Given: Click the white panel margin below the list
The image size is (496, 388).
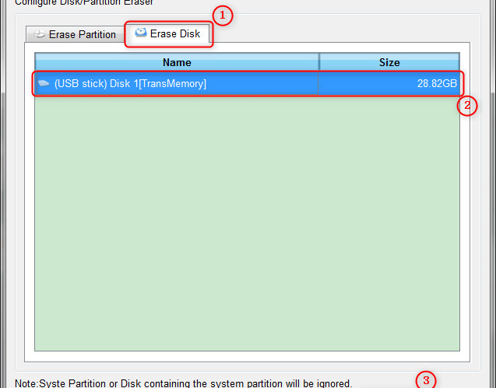Looking at the screenshot, I should (x=247, y=356).
